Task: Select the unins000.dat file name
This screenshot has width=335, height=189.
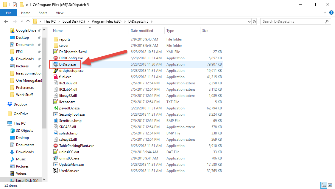Action: [69, 152]
